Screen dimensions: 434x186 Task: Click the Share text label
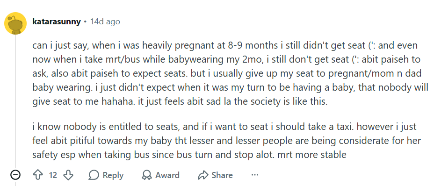tap(222, 175)
